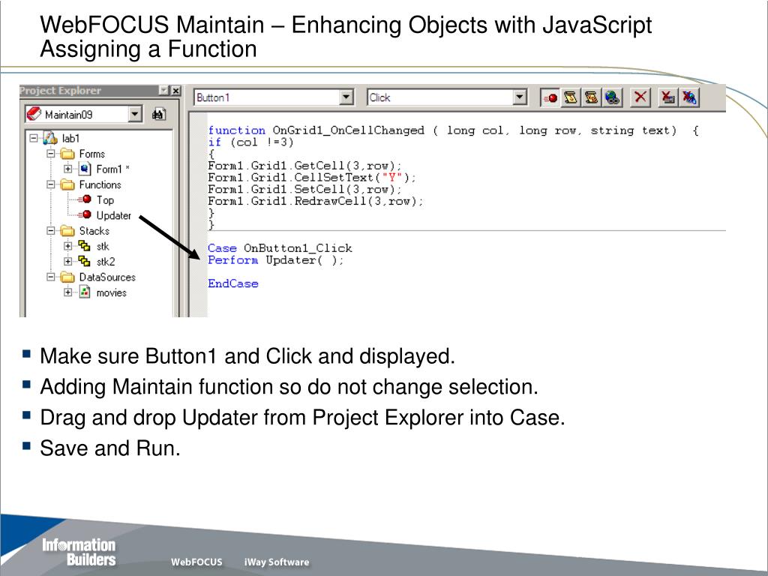The height and width of the screenshot is (576, 768).
Task: Click the WebFOCUS footer text
Action: click(x=196, y=562)
